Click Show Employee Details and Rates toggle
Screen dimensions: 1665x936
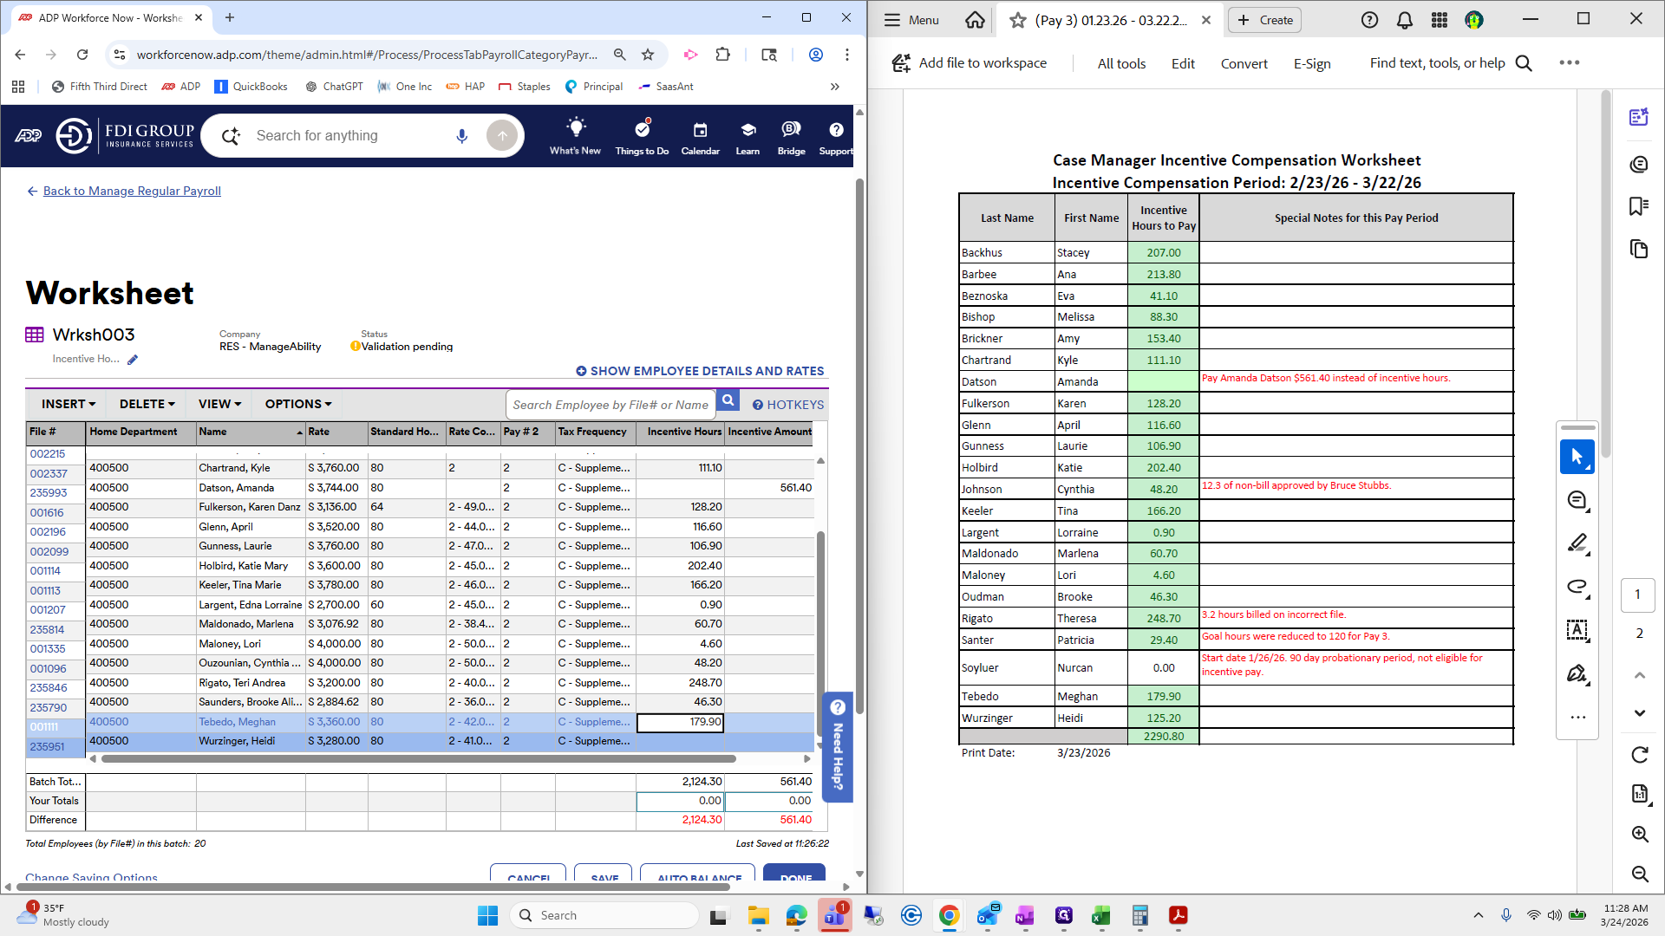coord(700,371)
